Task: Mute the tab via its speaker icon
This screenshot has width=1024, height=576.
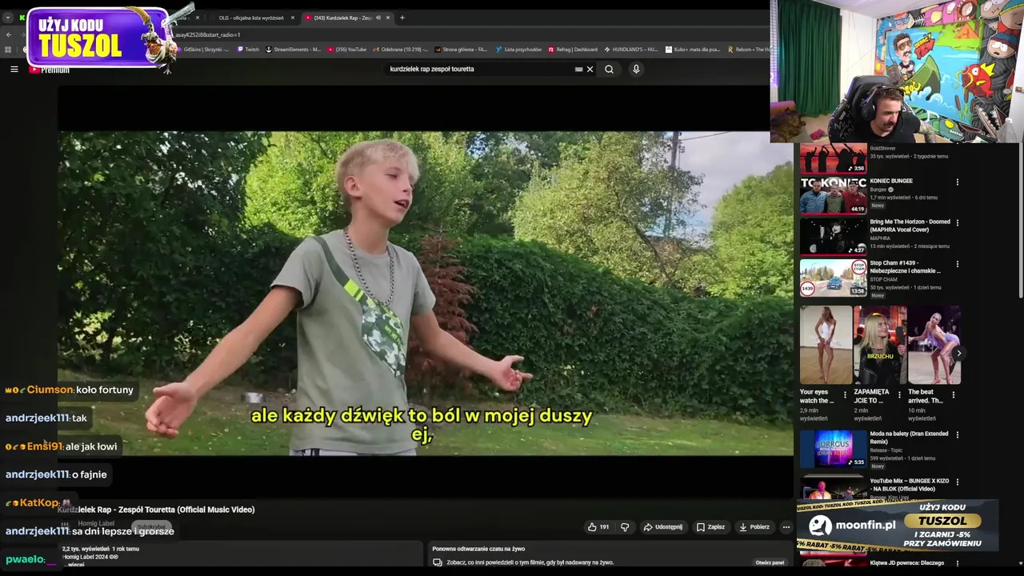Action: click(x=378, y=18)
